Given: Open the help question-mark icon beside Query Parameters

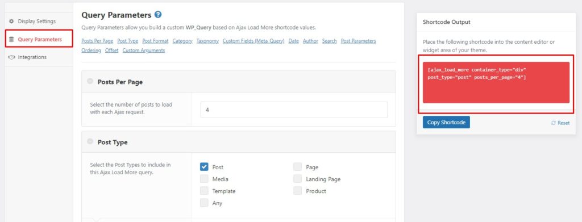Looking at the screenshot, I should [158, 15].
